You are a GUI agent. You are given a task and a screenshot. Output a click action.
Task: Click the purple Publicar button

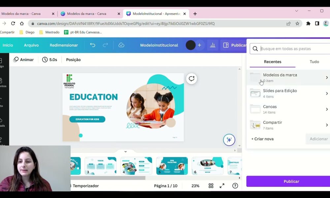[x=288, y=181]
